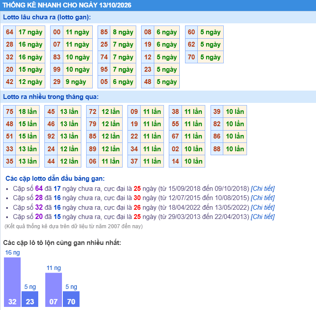Click the 'THỐNG KÊ NHANH CHO NGÀY 13/10/2026' header

(67, 5)
